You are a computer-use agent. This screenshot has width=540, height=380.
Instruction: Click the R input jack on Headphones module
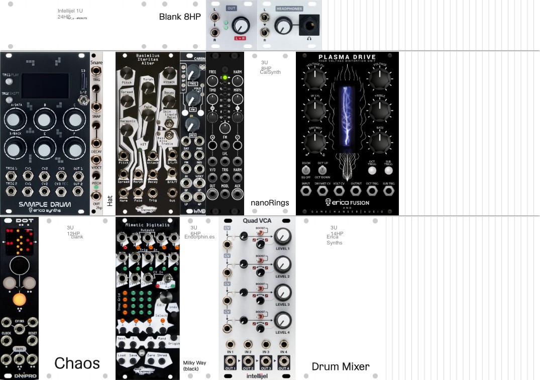point(264,32)
